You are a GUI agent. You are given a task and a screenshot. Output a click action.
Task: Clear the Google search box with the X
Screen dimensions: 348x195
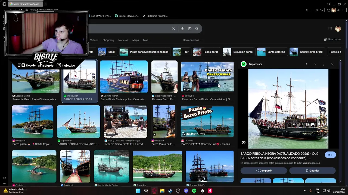click(x=173, y=29)
